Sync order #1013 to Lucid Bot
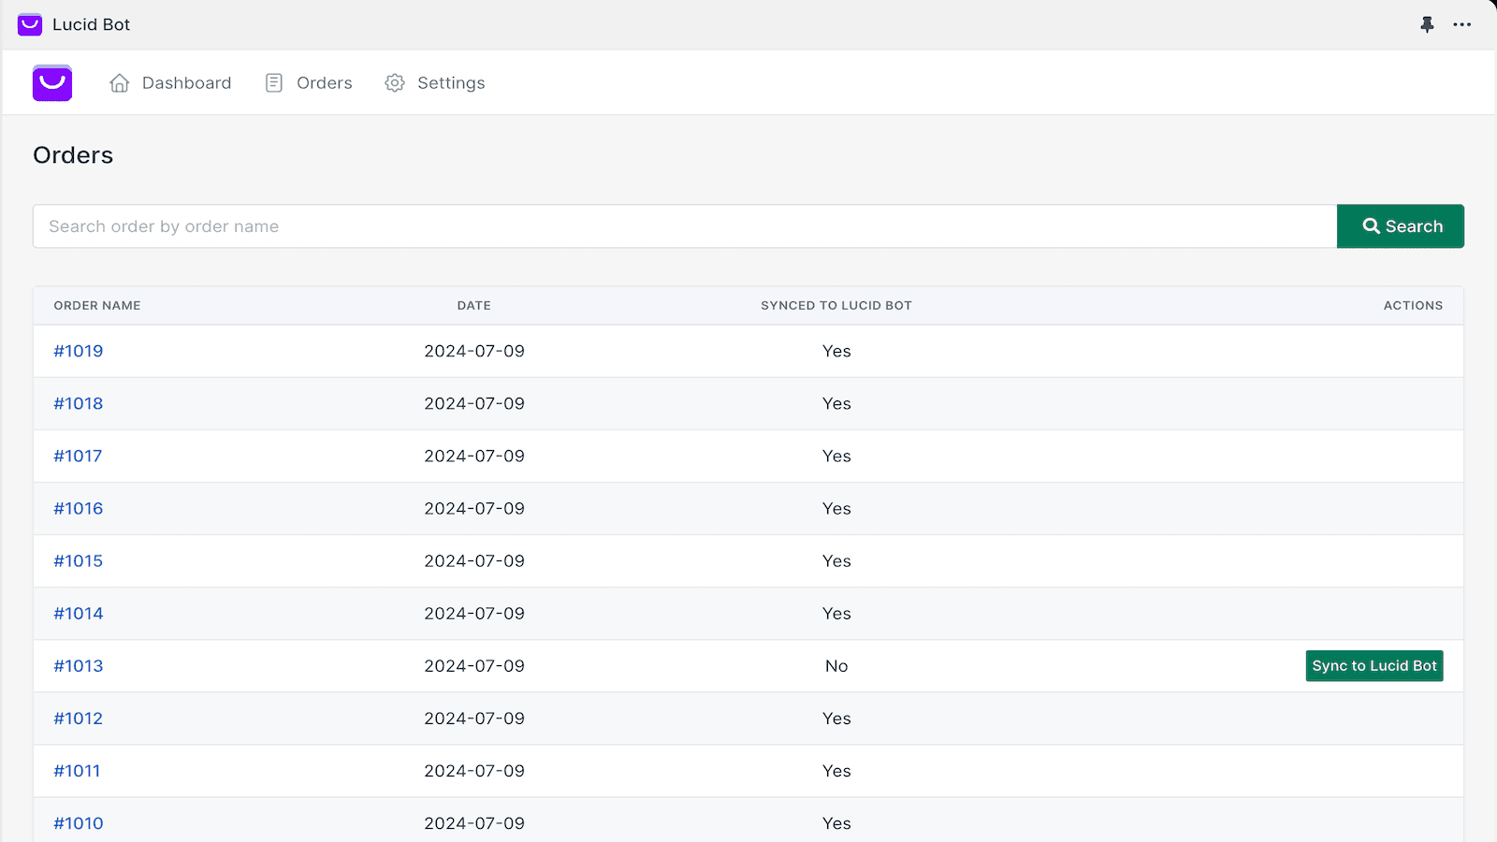Screen dimensions: 1497x842 [1373, 666]
